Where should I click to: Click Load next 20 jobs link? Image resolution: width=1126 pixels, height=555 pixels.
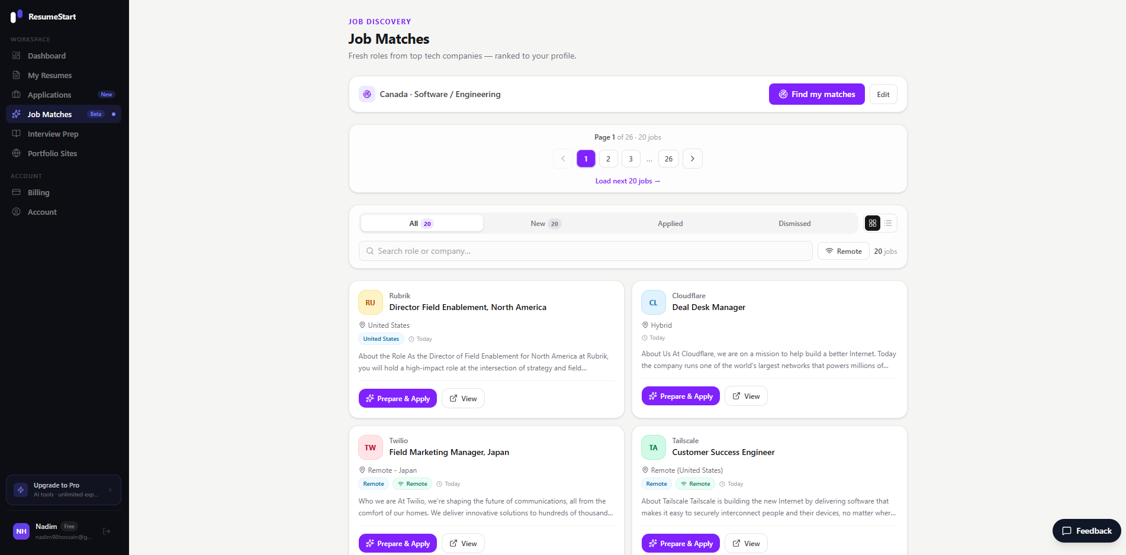(628, 181)
